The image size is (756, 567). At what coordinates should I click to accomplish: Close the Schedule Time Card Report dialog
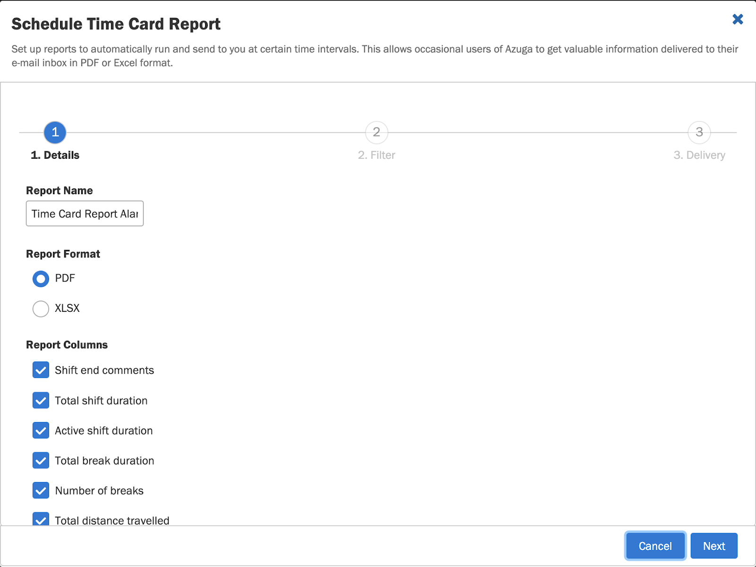coord(738,19)
